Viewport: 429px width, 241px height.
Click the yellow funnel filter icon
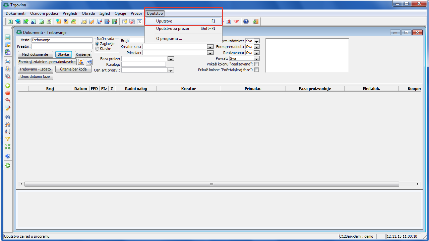coord(8,139)
